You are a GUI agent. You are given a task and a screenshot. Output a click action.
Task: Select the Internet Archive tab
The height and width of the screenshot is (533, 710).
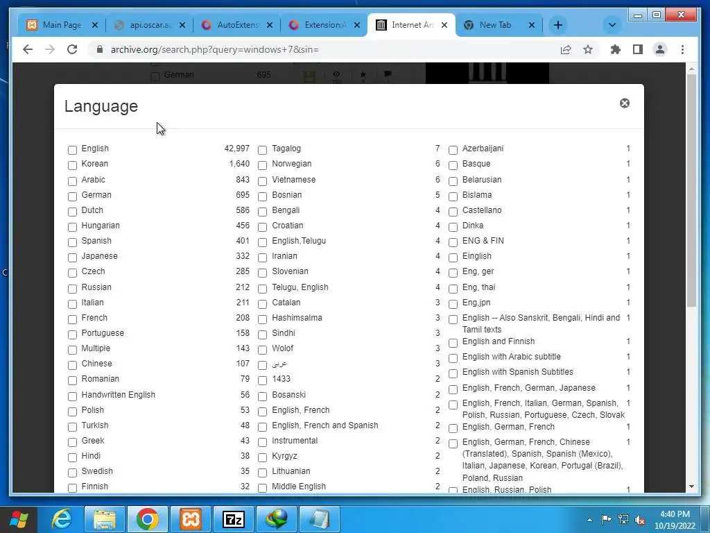(412, 25)
